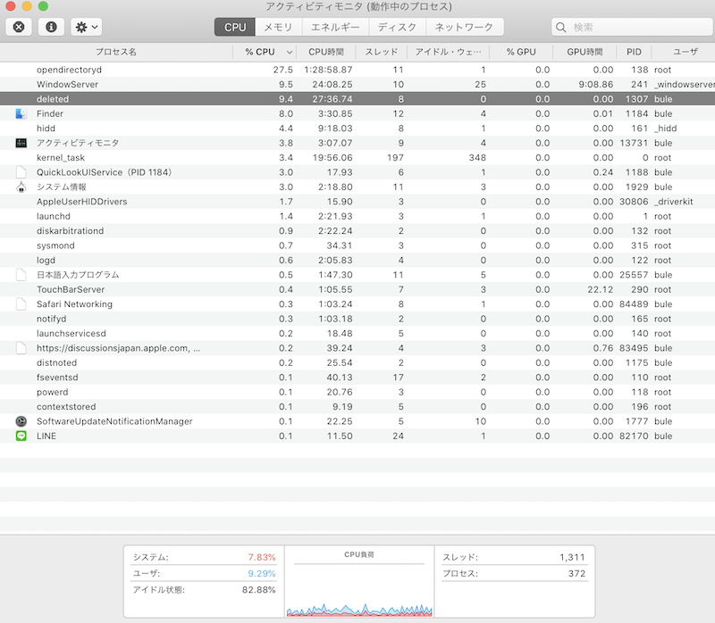The image size is (715, 623).
Task: Click the SoftwareUpdateNotificationManager icon
Action: tap(21, 421)
